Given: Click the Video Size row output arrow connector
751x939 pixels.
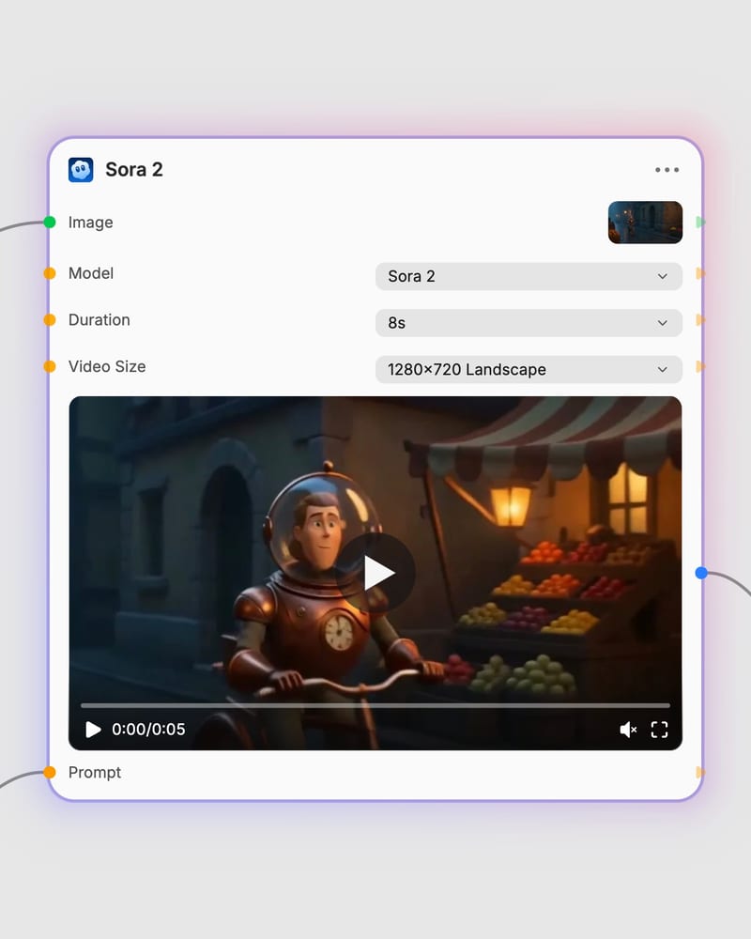Looking at the screenshot, I should (x=700, y=366).
